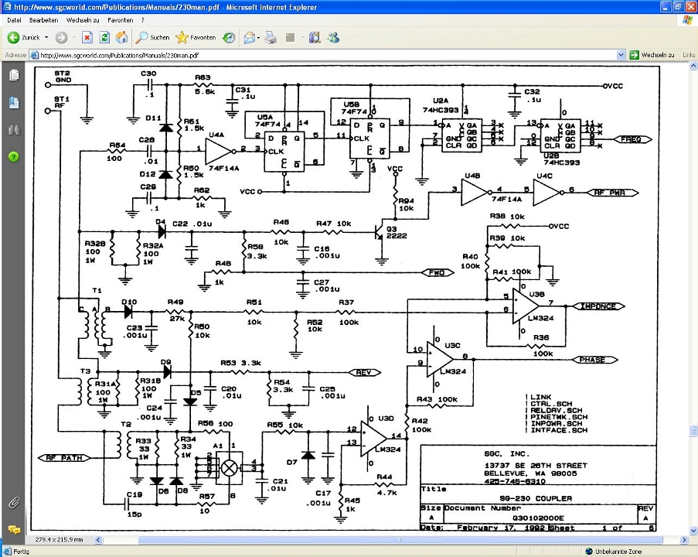Open the Comments speech bubble panel
The height and width of the screenshot is (557, 698).
(x=14, y=530)
